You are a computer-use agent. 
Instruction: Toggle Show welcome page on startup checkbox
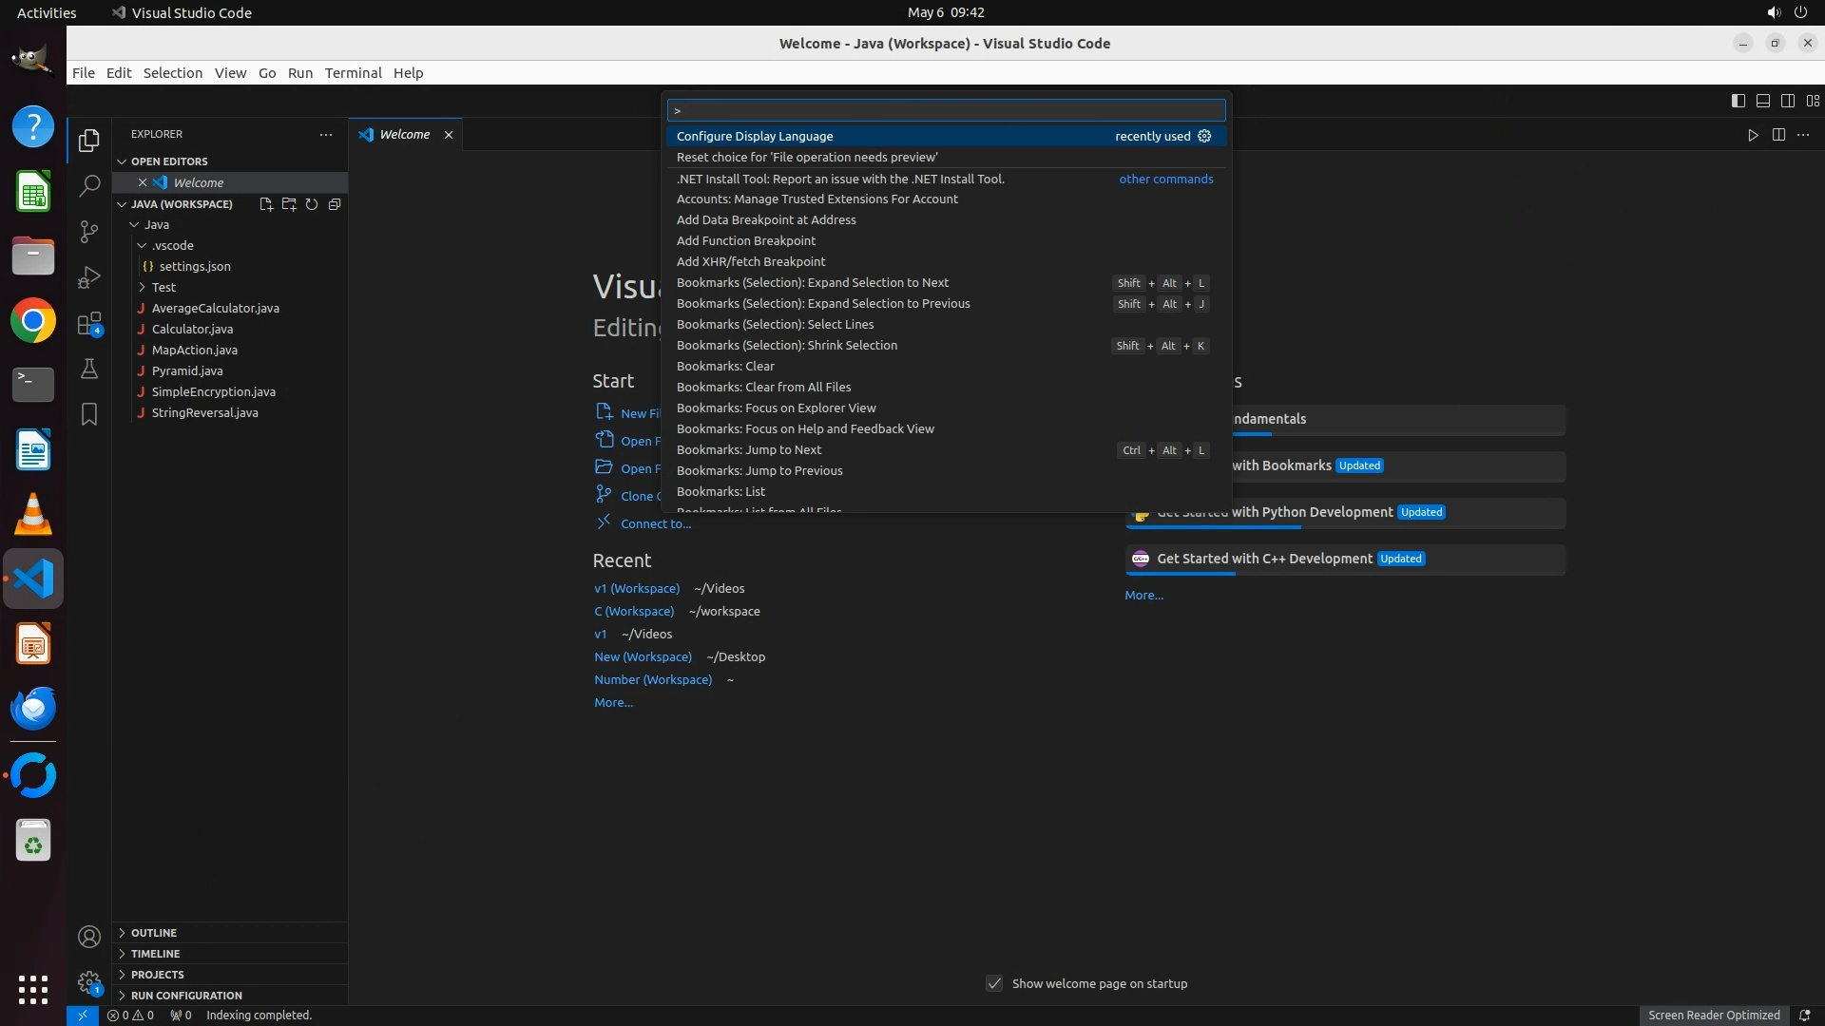click(994, 983)
